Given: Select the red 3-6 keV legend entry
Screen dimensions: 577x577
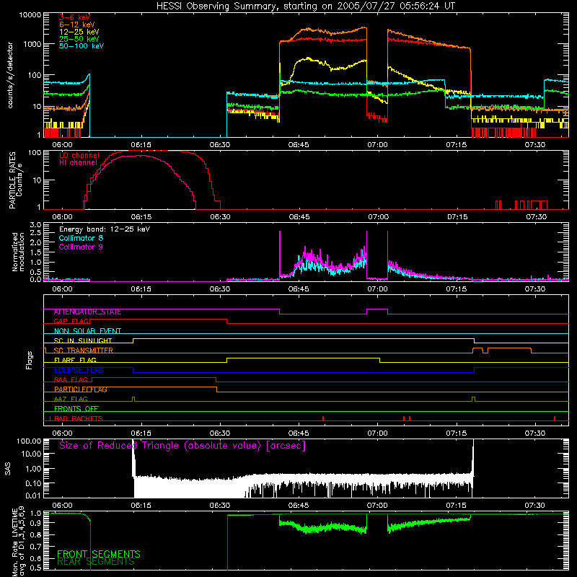Looking at the screenshot, I should pos(74,17).
